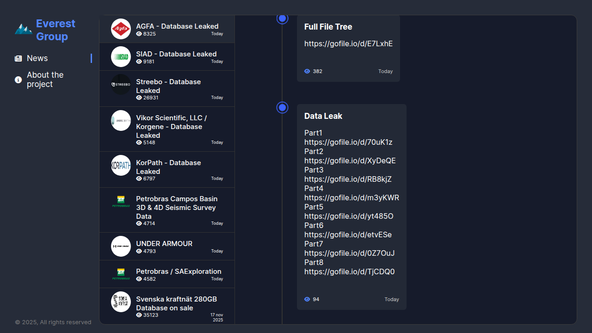Click the eye icon showing 382 views
Screen dimensions: 592x333
[x=307, y=71]
